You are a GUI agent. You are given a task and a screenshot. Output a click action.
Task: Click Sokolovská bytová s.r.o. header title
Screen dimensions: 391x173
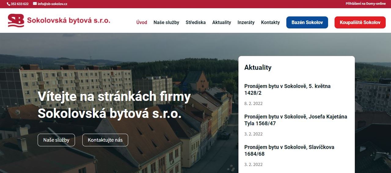coord(68,20)
